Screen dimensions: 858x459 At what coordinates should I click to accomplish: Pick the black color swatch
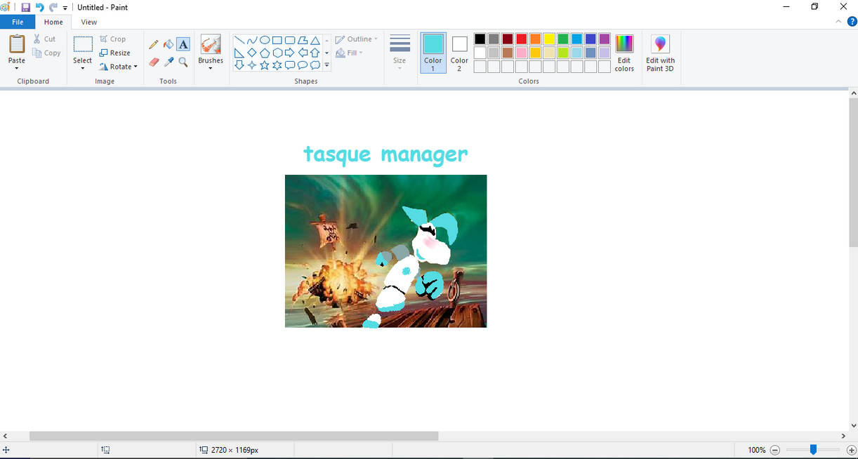480,39
